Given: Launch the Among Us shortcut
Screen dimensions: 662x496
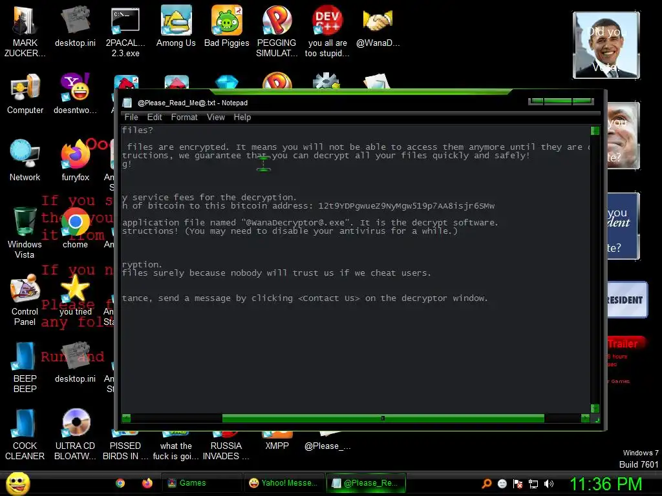Looking at the screenshot, I should pos(176,26).
